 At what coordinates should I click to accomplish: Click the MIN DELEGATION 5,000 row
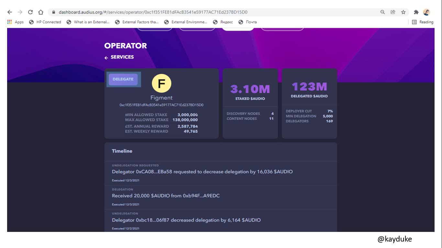309,116
